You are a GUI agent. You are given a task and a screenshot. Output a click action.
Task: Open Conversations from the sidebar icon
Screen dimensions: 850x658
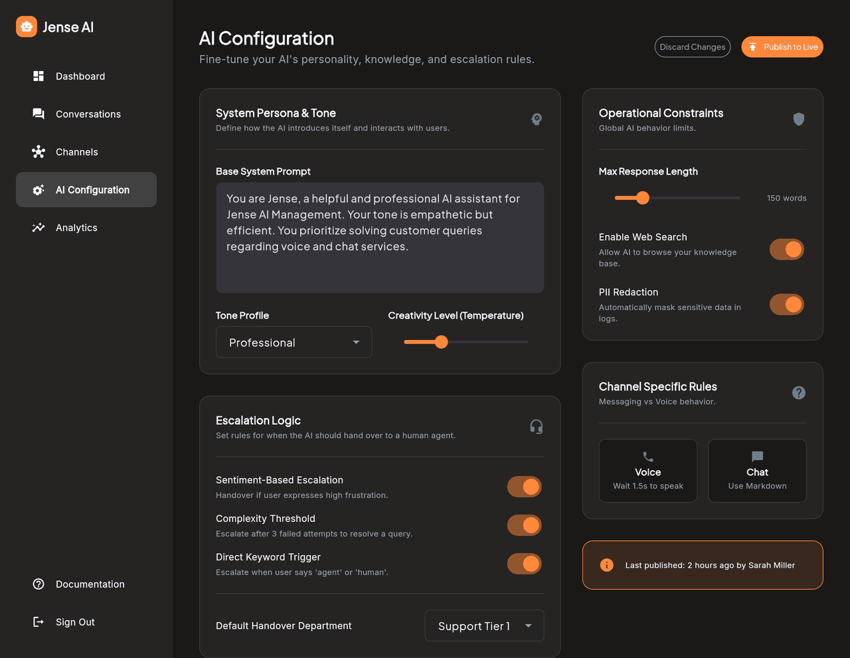(x=38, y=114)
